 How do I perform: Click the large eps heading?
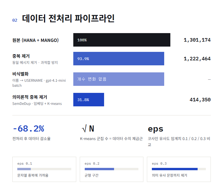click(155, 129)
